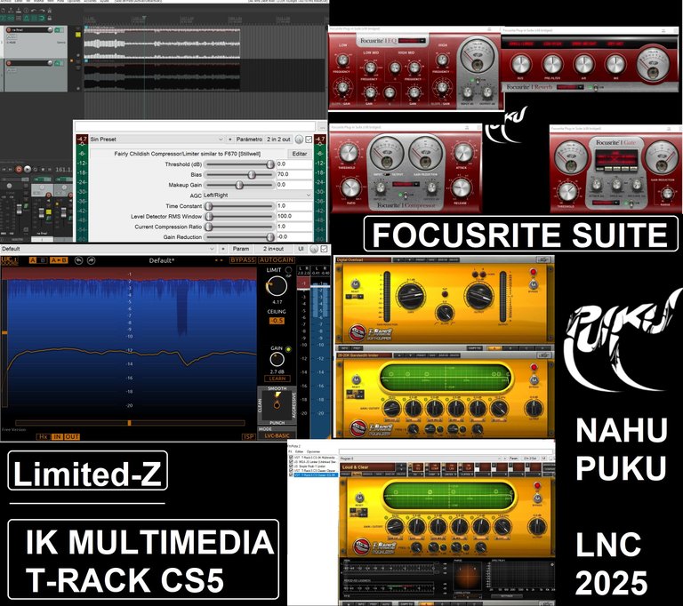Viewport: 683px width, 606px height.
Task: Open the Focusrite Compressor preset dropdown
Action: click(x=406, y=184)
